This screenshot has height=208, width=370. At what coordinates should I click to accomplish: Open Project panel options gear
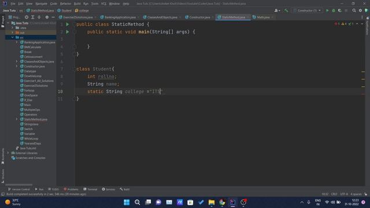(47, 17)
